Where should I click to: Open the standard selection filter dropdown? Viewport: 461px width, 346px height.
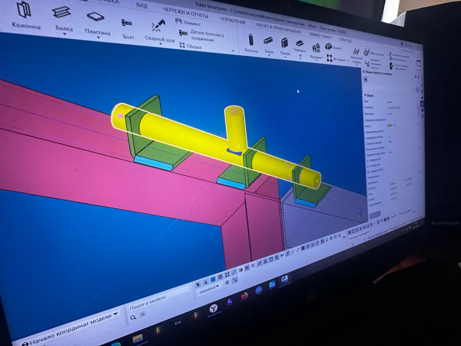pos(209,289)
